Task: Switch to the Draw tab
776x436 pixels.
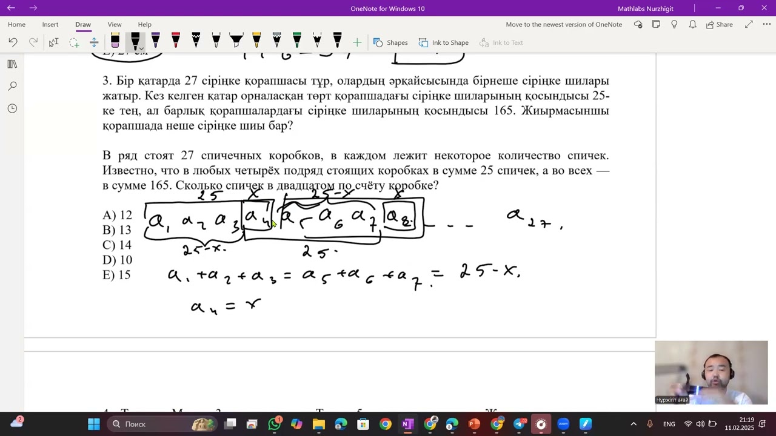Action: coord(83,24)
